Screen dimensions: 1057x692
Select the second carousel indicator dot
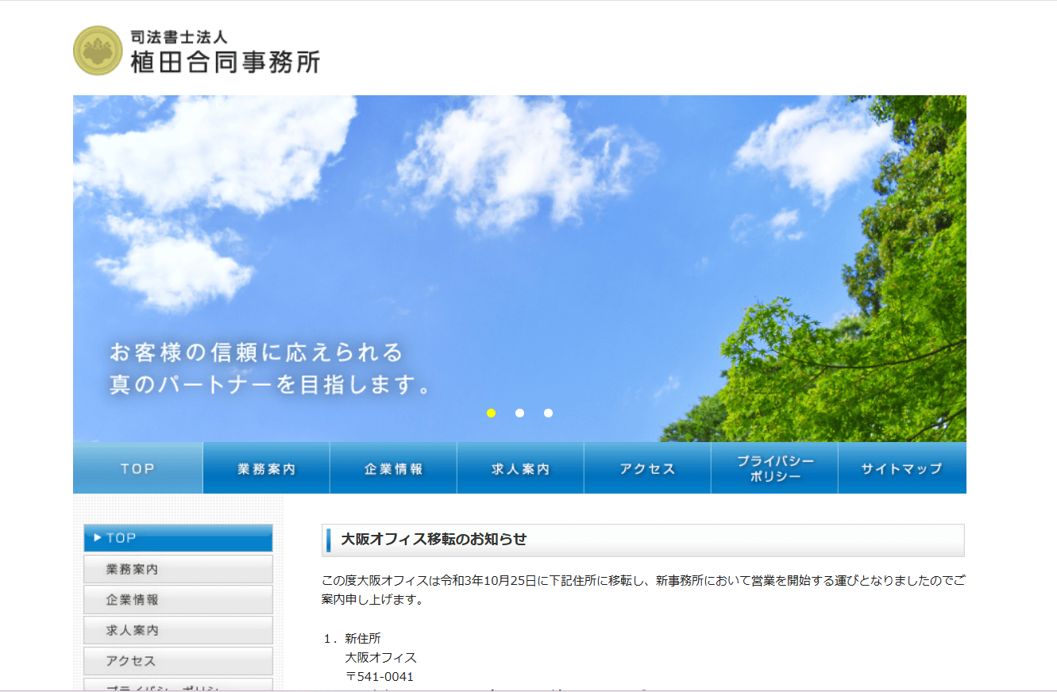pos(519,413)
